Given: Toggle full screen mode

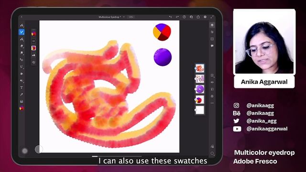Looking at the screenshot, I should click(x=212, y=17).
